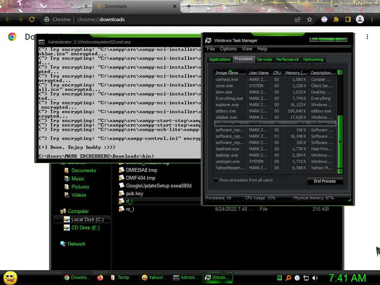
Task: Select the winlogon.exe process row
Action: point(275,161)
